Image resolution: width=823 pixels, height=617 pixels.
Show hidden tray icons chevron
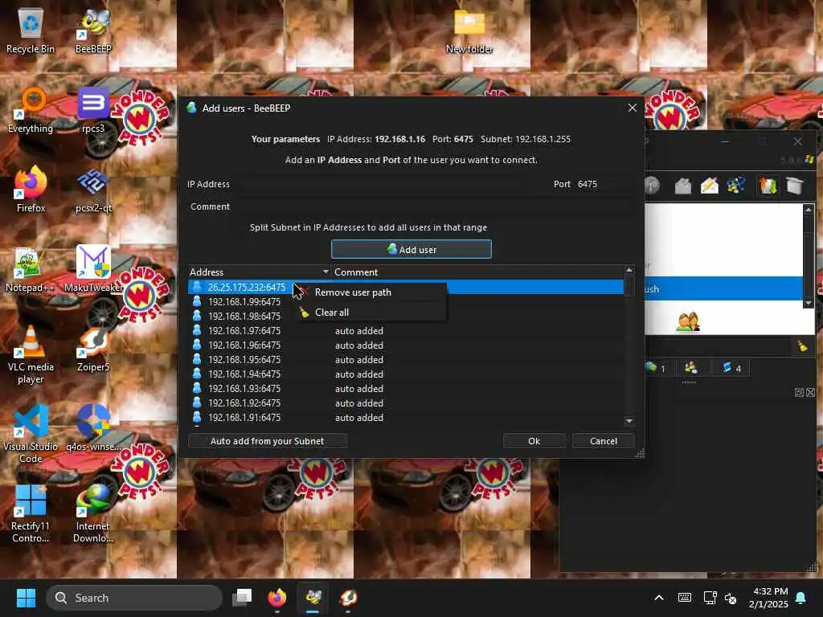coord(659,598)
